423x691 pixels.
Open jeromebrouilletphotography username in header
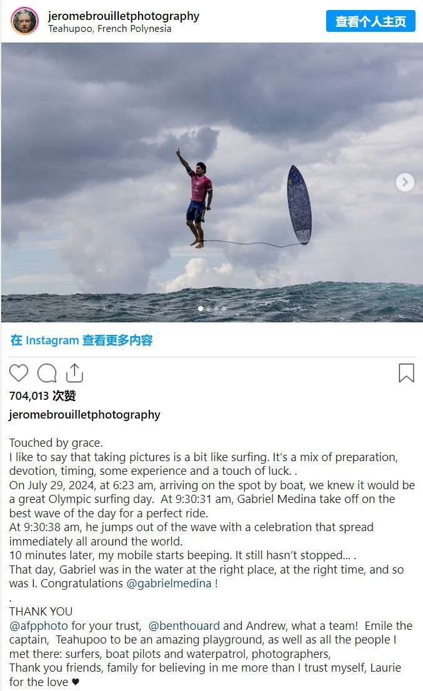point(123,16)
